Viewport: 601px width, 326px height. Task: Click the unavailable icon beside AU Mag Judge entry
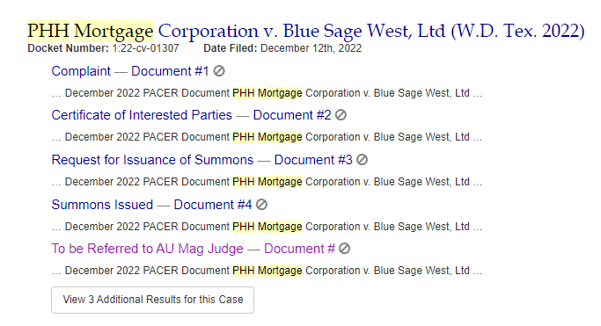(x=345, y=249)
